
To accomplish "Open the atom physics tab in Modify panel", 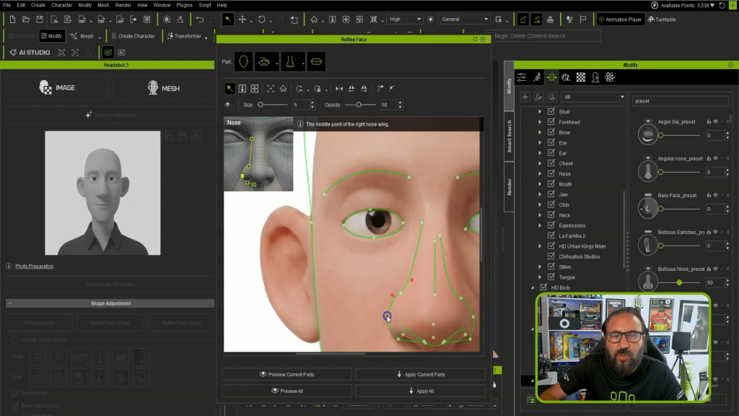I will point(610,77).
